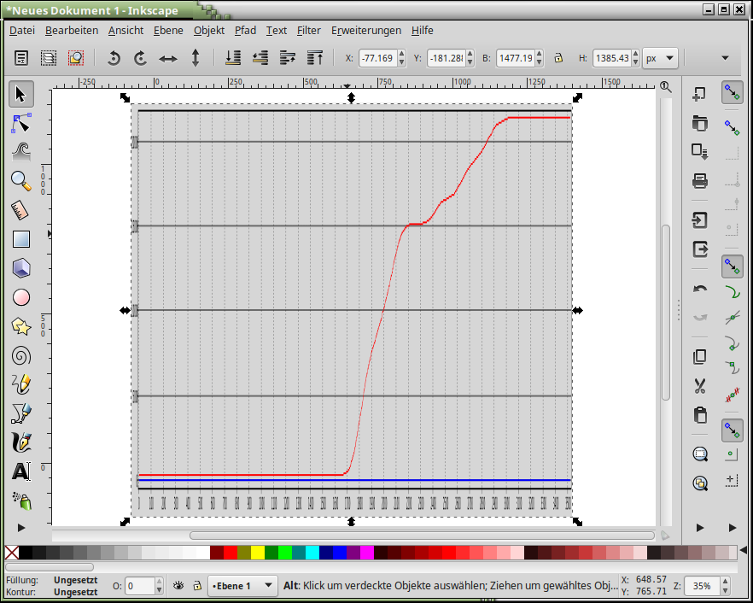This screenshot has height=603, width=753.
Task: Click the X position input field
Action: (x=376, y=58)
